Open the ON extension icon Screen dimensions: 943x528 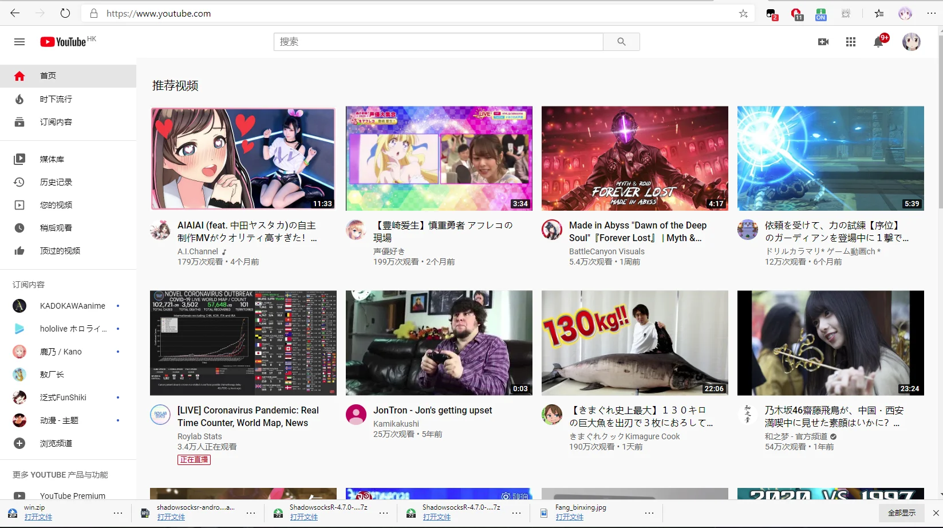[x=821, y=14]
